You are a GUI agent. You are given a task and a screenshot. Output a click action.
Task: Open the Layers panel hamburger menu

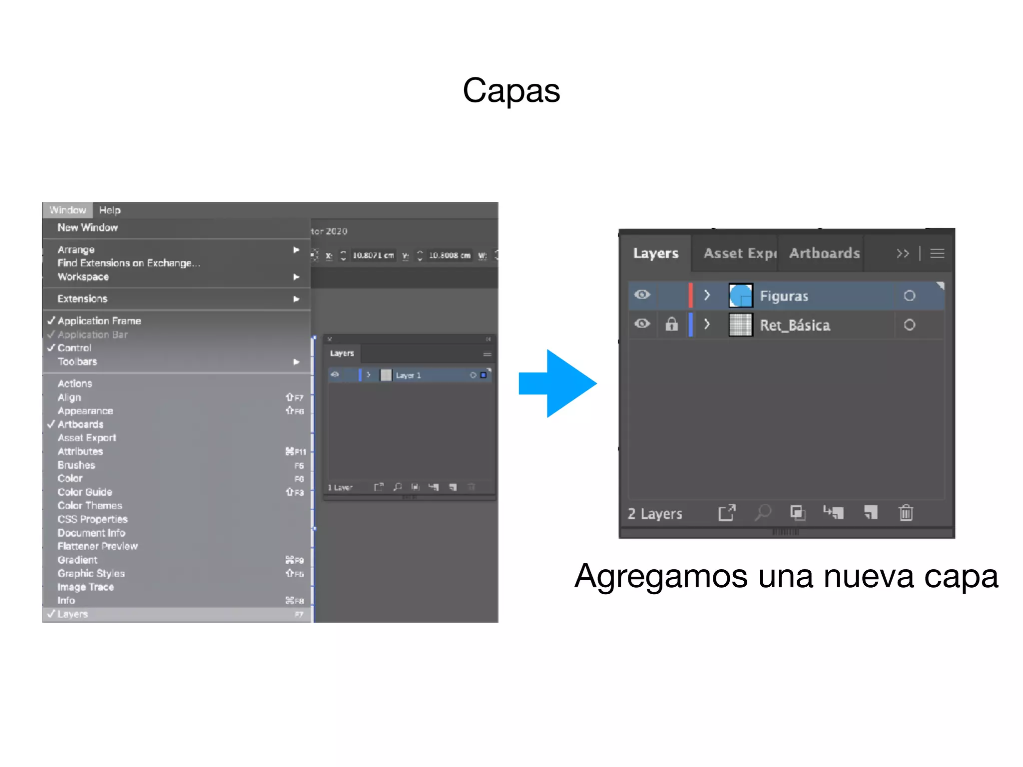tap(937, 254)
